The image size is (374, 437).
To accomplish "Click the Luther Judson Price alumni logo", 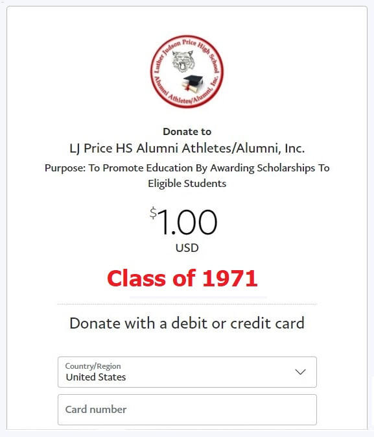I will [187, 71].
